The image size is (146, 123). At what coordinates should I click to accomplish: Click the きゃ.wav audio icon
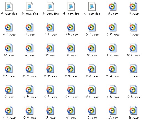(9, 69)
